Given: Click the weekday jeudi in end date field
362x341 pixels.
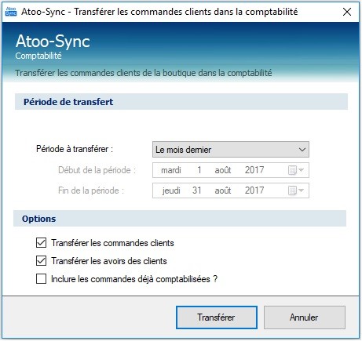Looking at the screenshot, I should click(x=171, y=190).
